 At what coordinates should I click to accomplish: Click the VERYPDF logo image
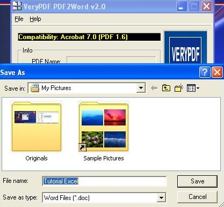pos(185,47)
